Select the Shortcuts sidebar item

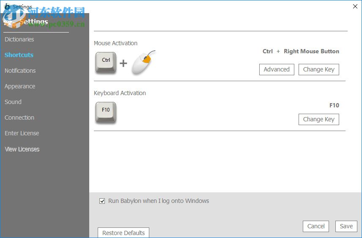pos(19,55)
